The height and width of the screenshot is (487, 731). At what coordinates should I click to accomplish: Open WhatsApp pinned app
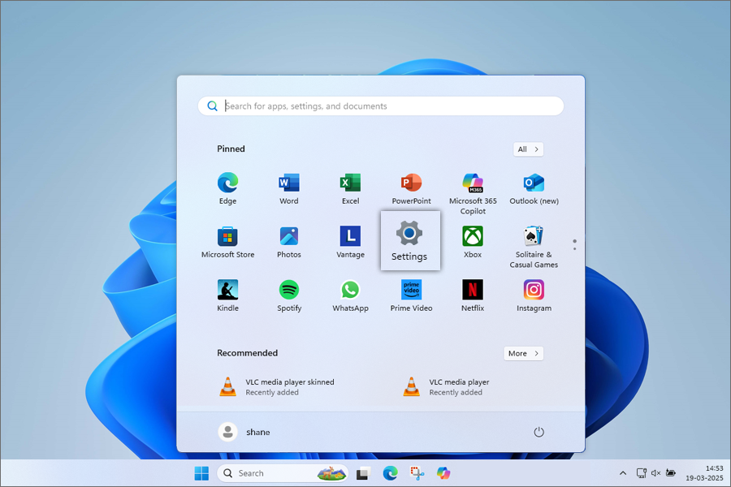[350, 291]
